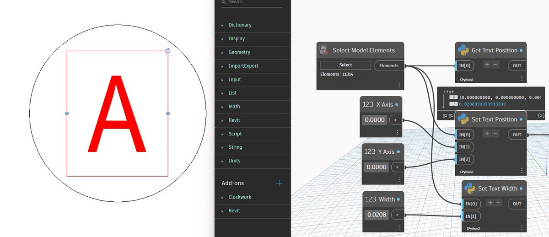Click the Python icon on Get Text Position
This screenshot has height=237, width=549.
[463, 50]
